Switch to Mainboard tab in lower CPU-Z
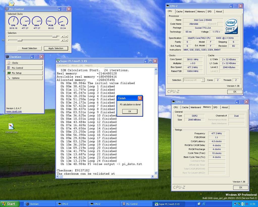 (196, 107)
